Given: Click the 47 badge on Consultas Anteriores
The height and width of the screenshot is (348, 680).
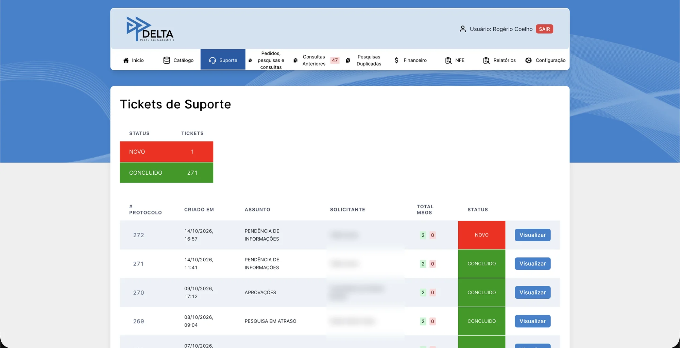Looking at the screenshot, I should (335, 60).
